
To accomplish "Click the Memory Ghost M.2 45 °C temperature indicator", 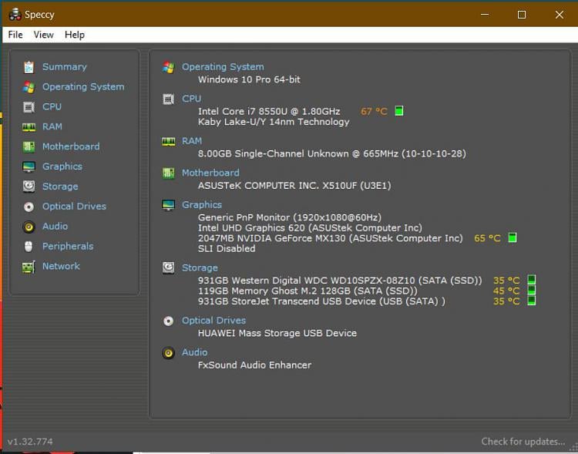I will [531, 291].
